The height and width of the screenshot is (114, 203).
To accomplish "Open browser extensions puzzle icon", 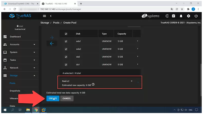I will tap(188, 9).
